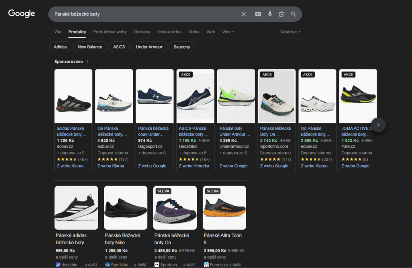The width and height of the screenshot is (412, 268).
Task: Start voice search with microphone icon
Action: 270,14
